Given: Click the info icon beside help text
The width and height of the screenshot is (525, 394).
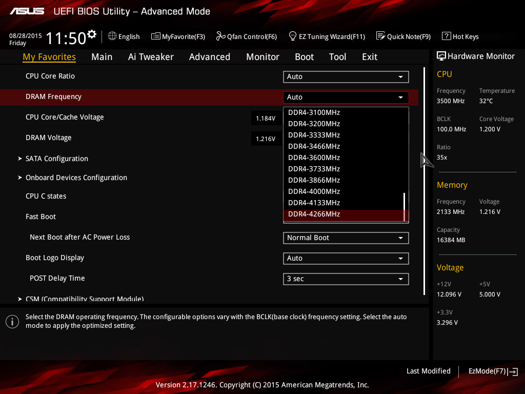Looking at the screenshot, I should (12, 322).
